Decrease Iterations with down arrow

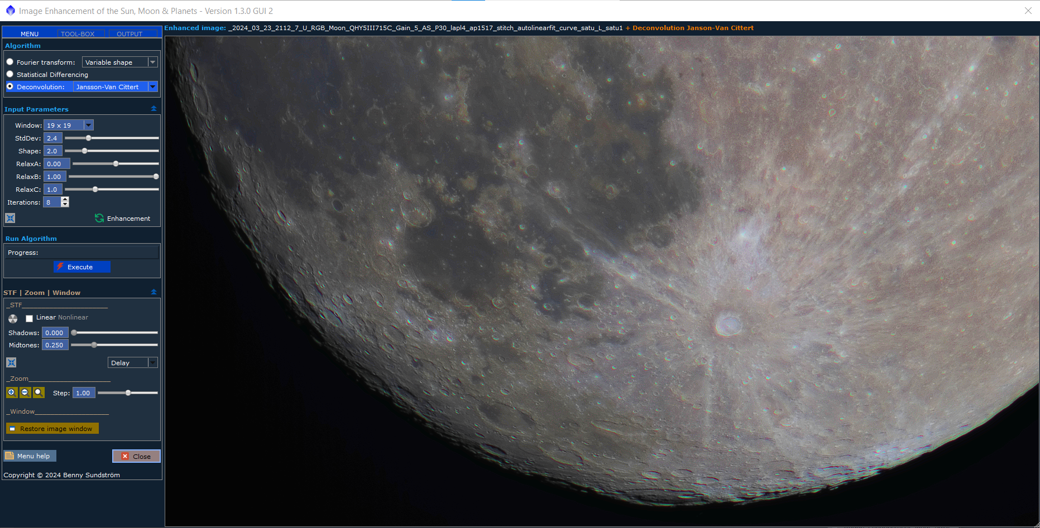pyautogui.click(x=65, y=204)
